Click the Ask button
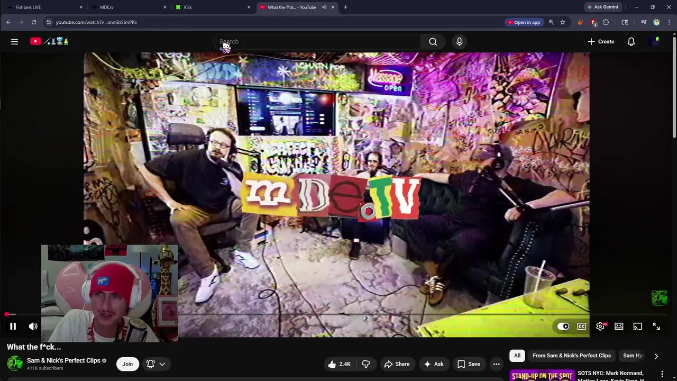677x381 pixels. tap(433, 364)
